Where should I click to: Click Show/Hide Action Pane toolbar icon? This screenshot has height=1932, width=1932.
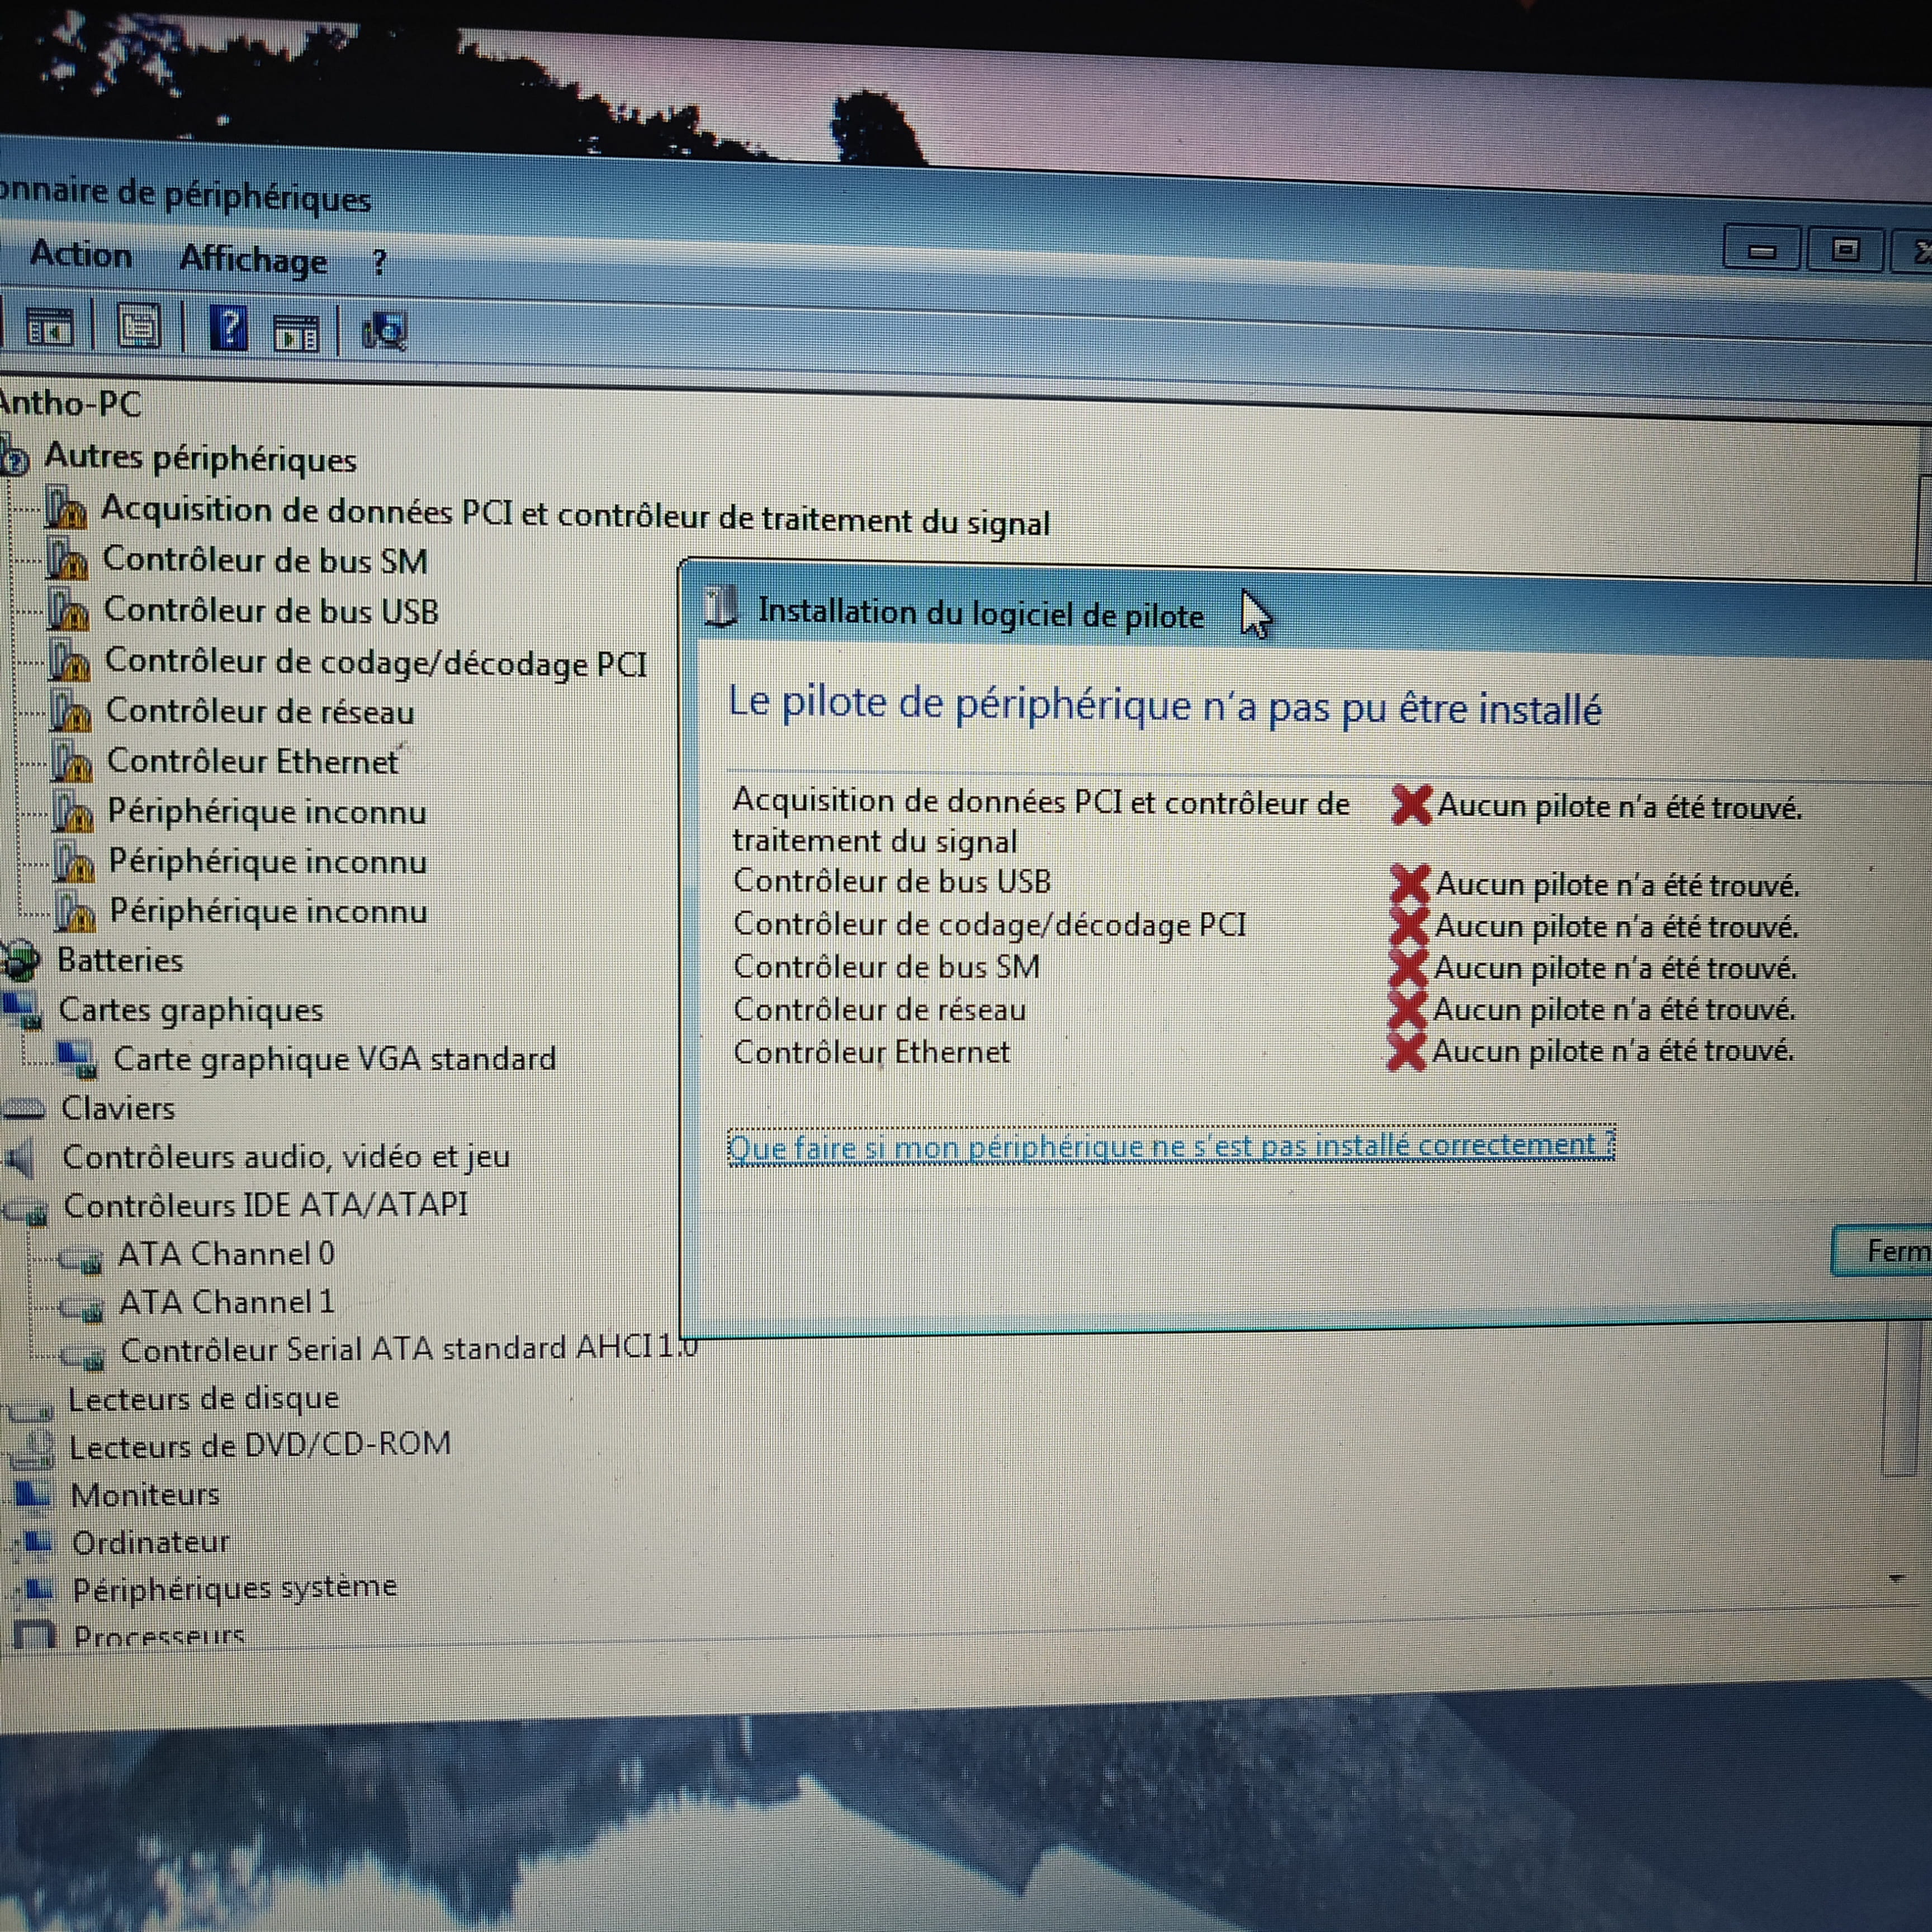[296, 333]
